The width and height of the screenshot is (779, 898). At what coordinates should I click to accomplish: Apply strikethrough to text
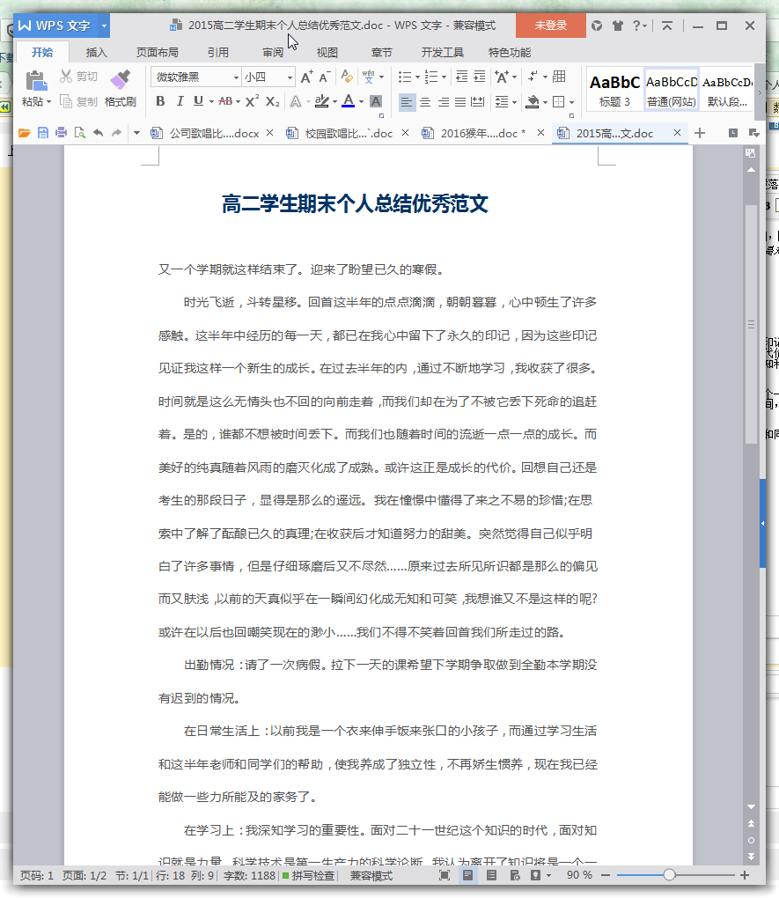[x=227, y=101]
